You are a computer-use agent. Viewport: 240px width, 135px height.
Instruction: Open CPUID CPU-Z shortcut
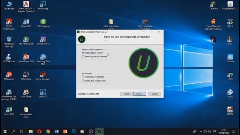click(43, 41)
